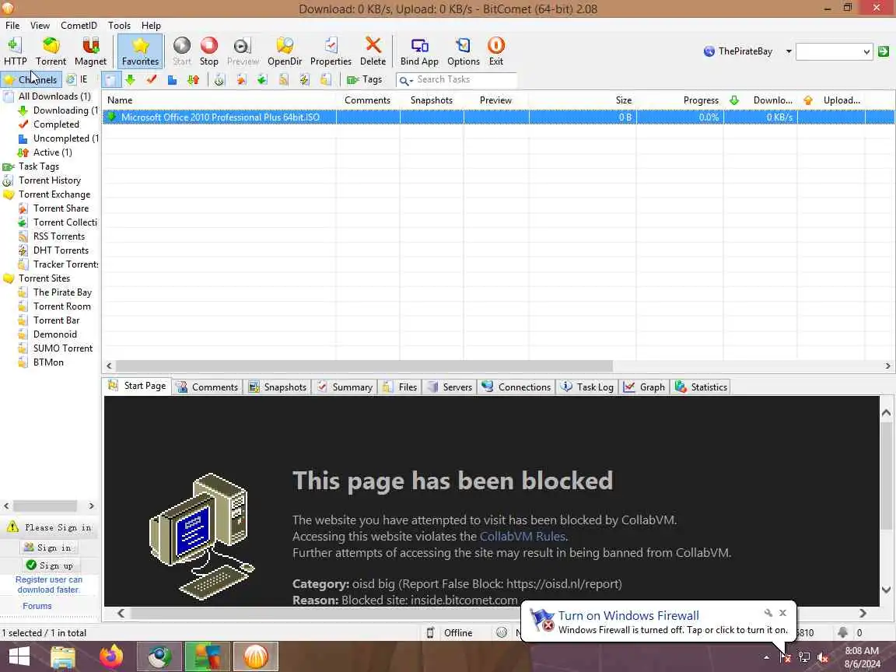
Task: Select the Downloading category in sidebar
Action: [65, 110]
